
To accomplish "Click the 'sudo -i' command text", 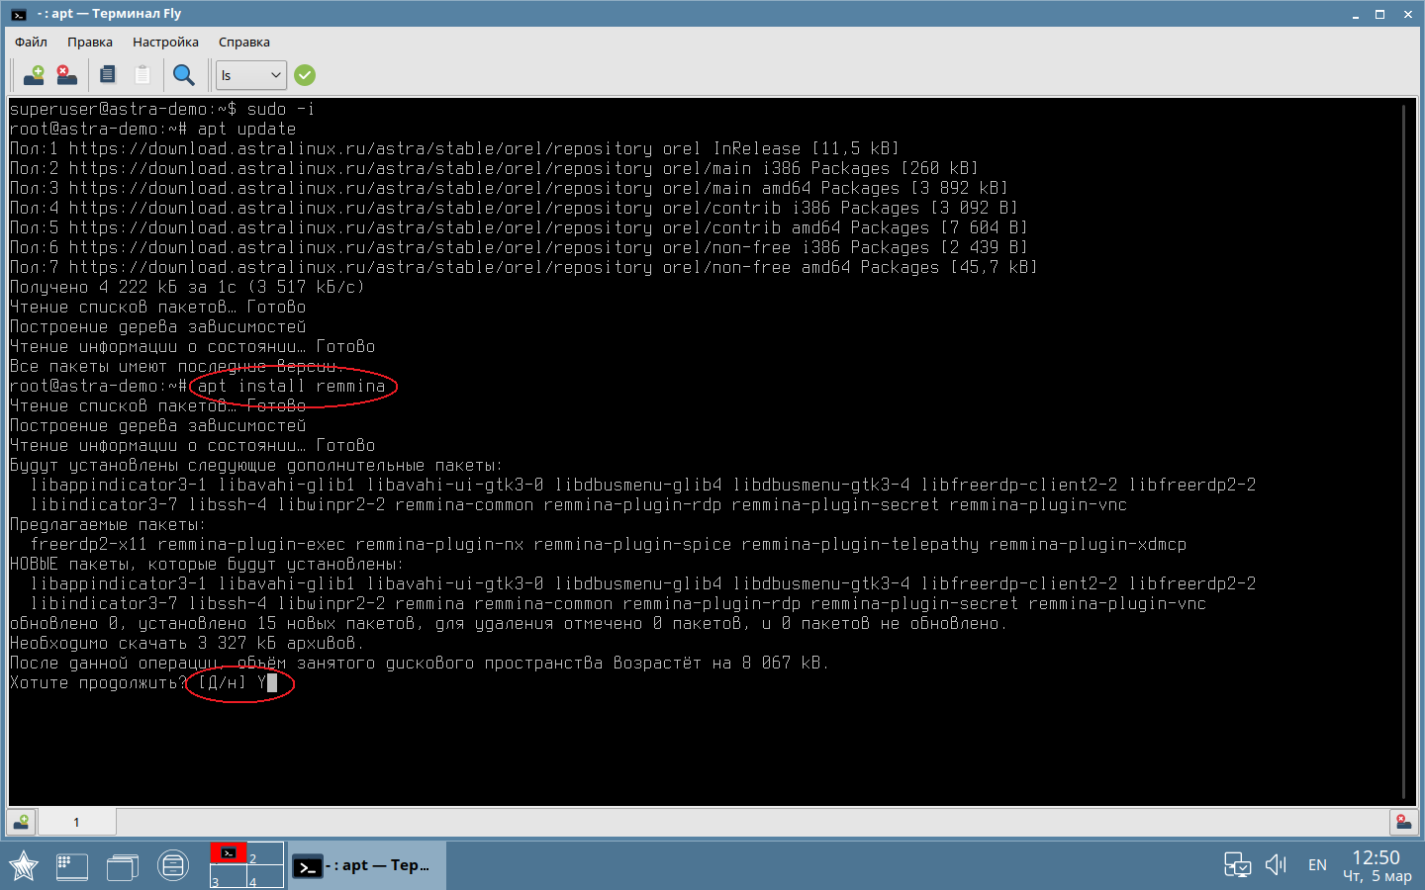I will pos(281,109).
